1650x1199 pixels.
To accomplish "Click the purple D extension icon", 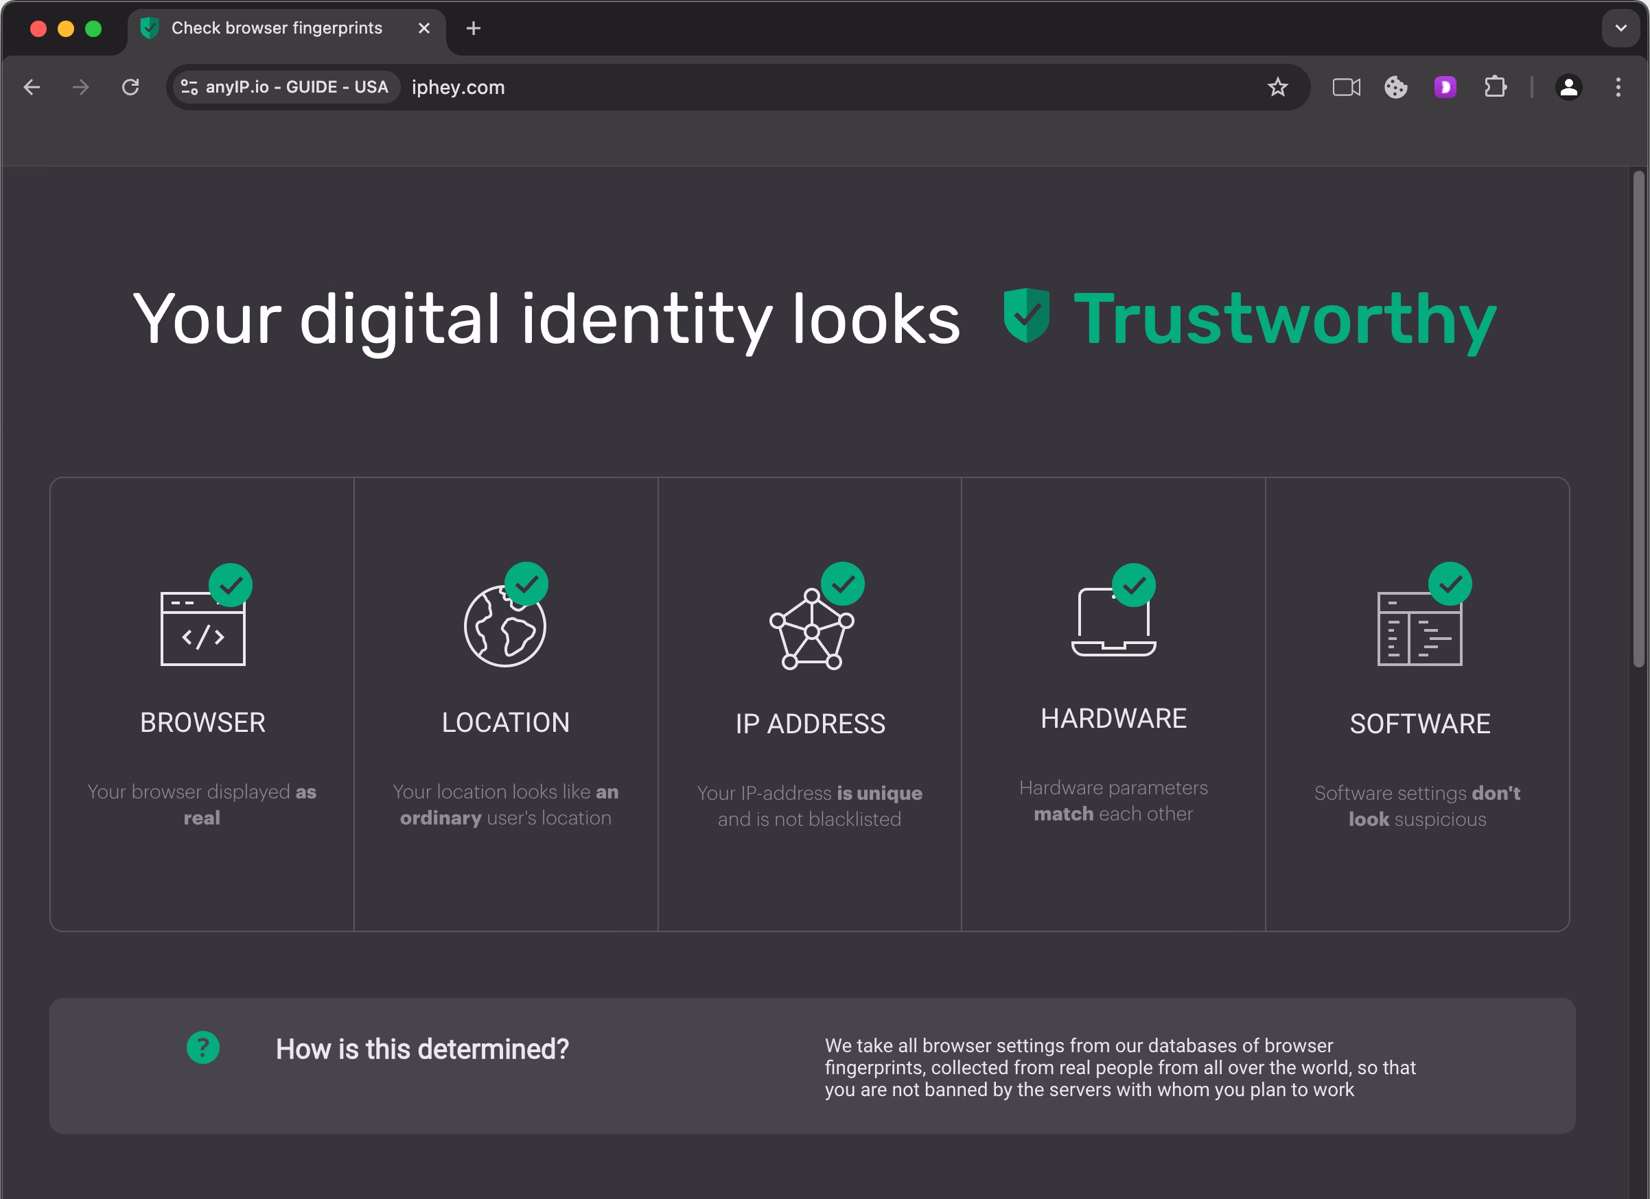I will (x=1445, y=87).
